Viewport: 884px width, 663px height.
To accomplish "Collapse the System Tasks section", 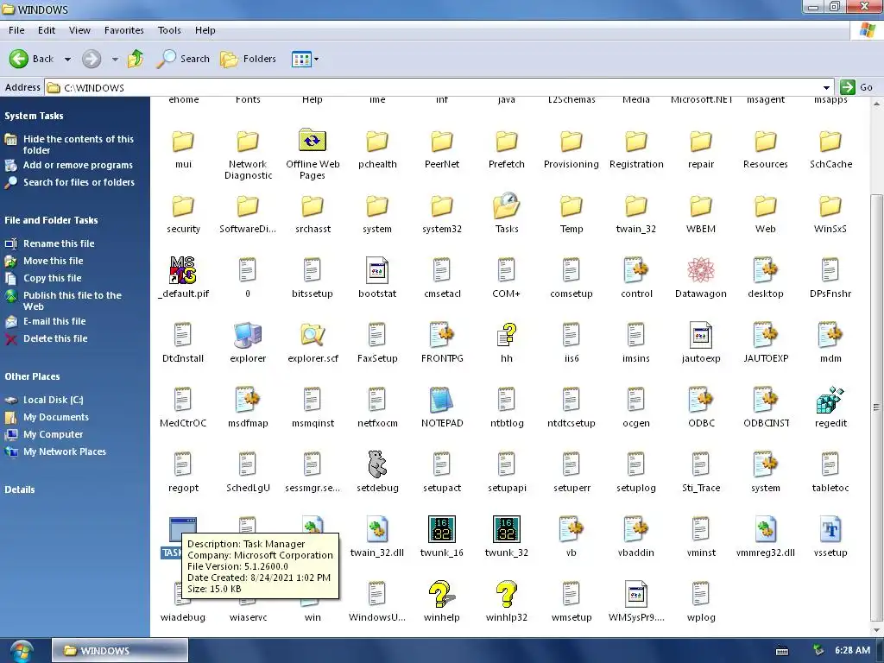I will [34, 116].
